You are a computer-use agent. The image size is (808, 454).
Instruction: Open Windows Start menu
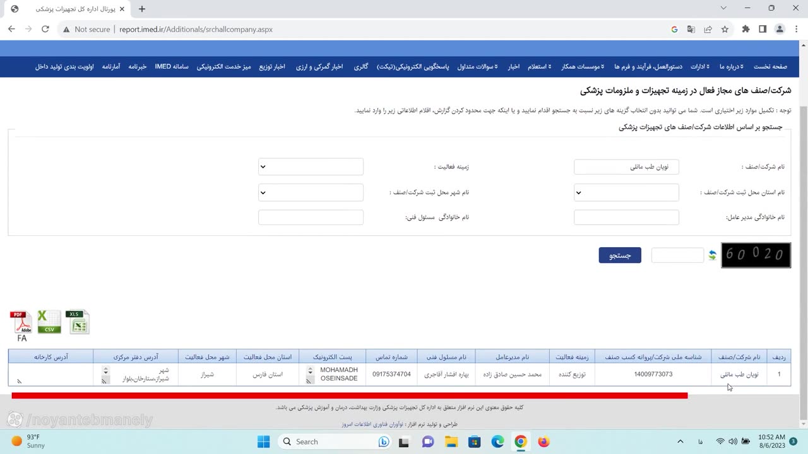click(264, 441)
